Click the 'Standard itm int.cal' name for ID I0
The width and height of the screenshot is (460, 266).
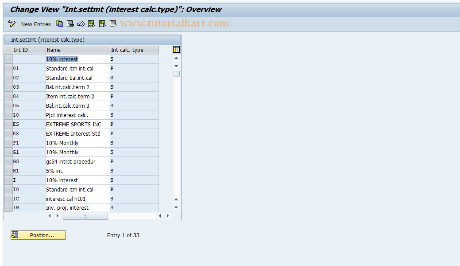[78, 190]
